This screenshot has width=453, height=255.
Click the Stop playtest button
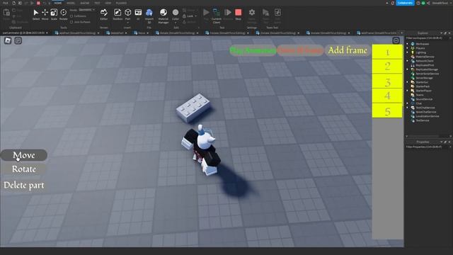pos(238,14)
